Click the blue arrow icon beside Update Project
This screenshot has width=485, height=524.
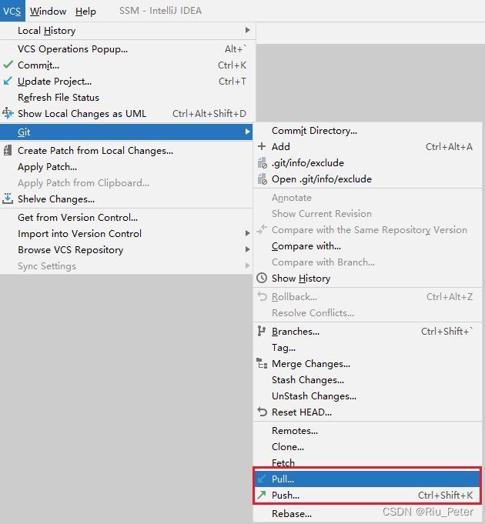(x=8, y=81)
